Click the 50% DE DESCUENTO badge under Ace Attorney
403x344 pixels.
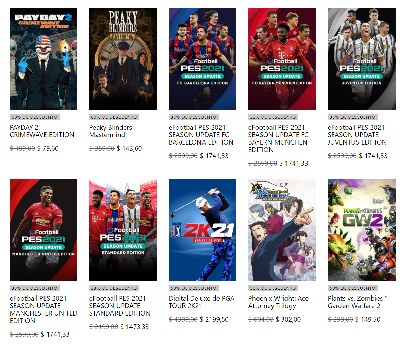tap(273, 288)
